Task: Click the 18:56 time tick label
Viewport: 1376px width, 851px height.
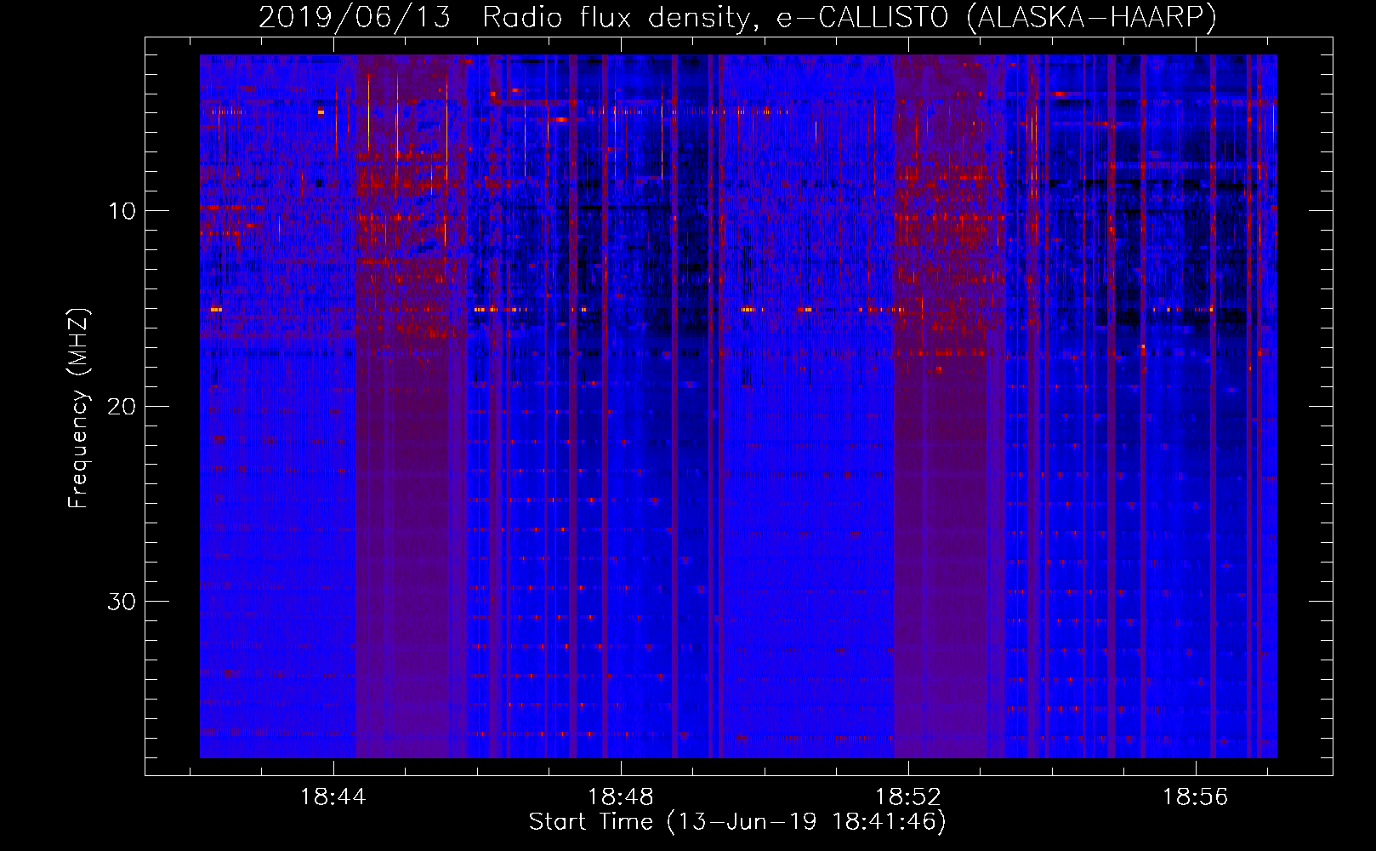Action: coord(1196,797)
